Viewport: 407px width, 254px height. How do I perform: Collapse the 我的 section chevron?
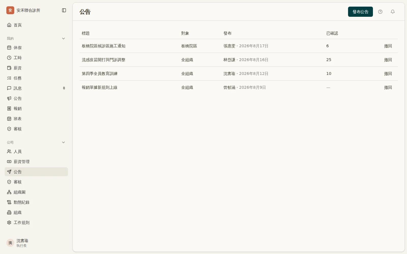[x=63, y=38]
